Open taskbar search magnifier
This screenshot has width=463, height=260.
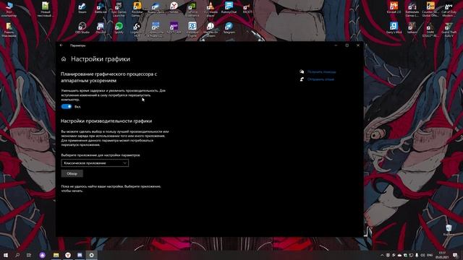[x=17, y=255]
